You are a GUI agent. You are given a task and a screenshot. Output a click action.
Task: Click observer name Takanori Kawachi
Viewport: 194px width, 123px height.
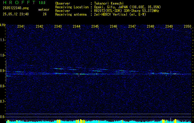109,3
